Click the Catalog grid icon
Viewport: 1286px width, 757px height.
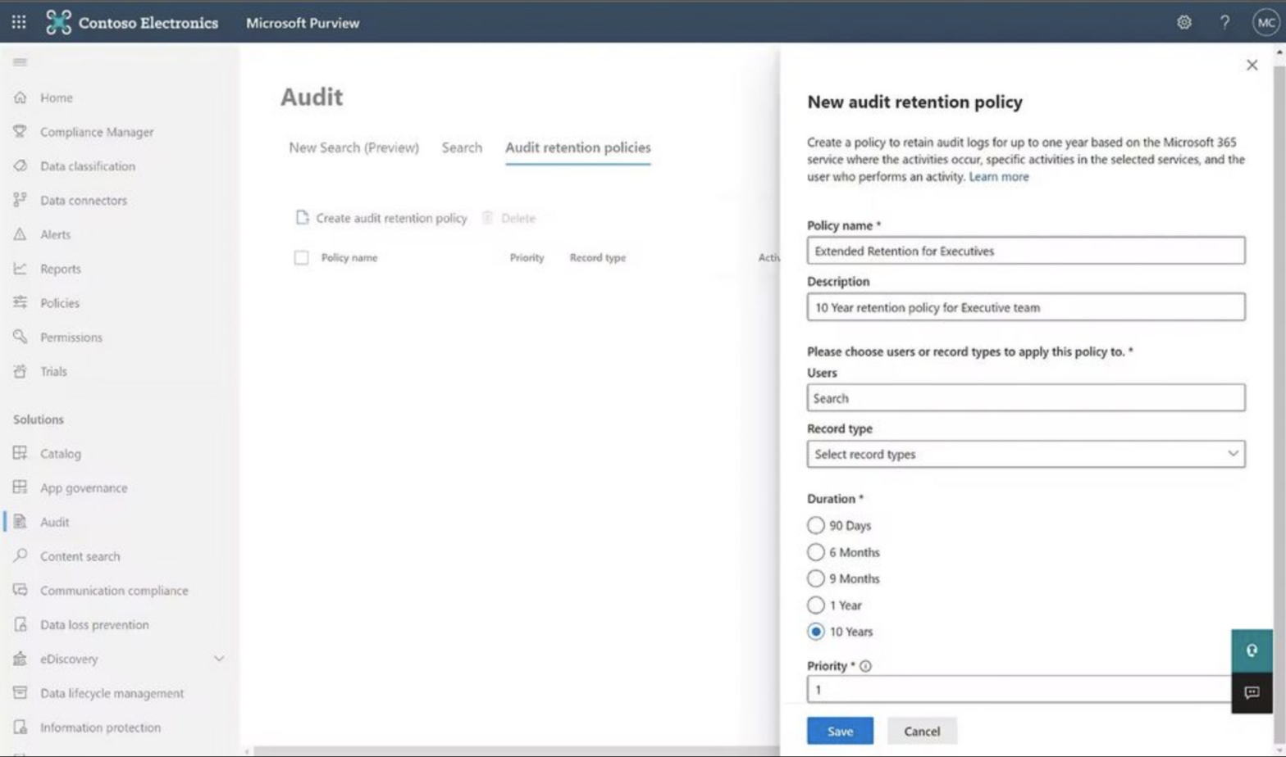click(20, 453)
